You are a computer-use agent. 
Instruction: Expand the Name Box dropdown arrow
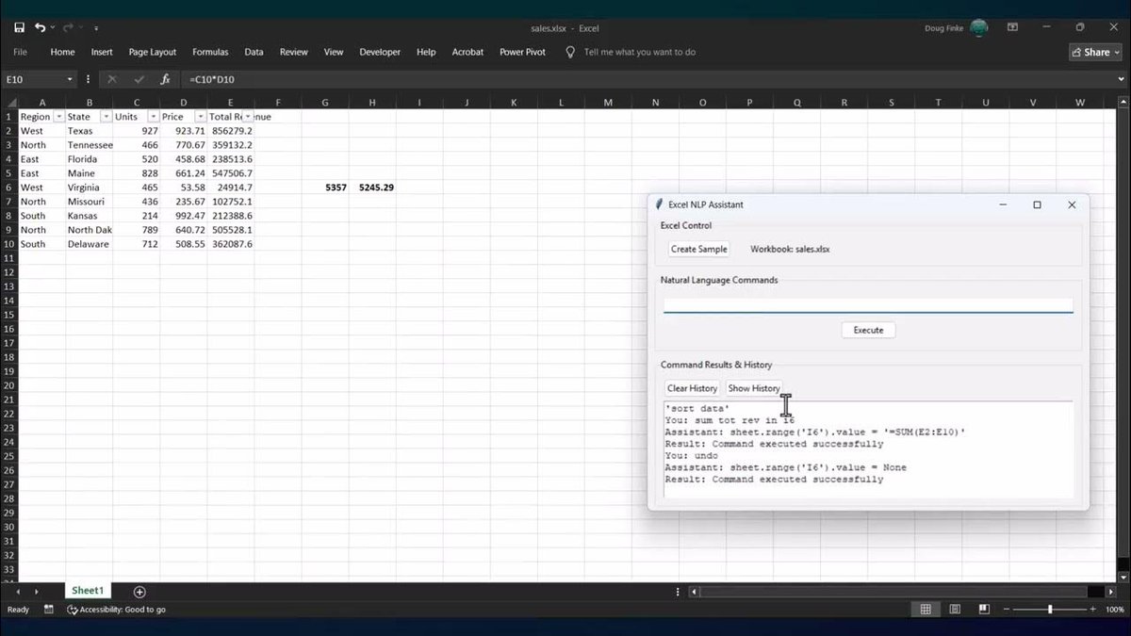(70, 80)
